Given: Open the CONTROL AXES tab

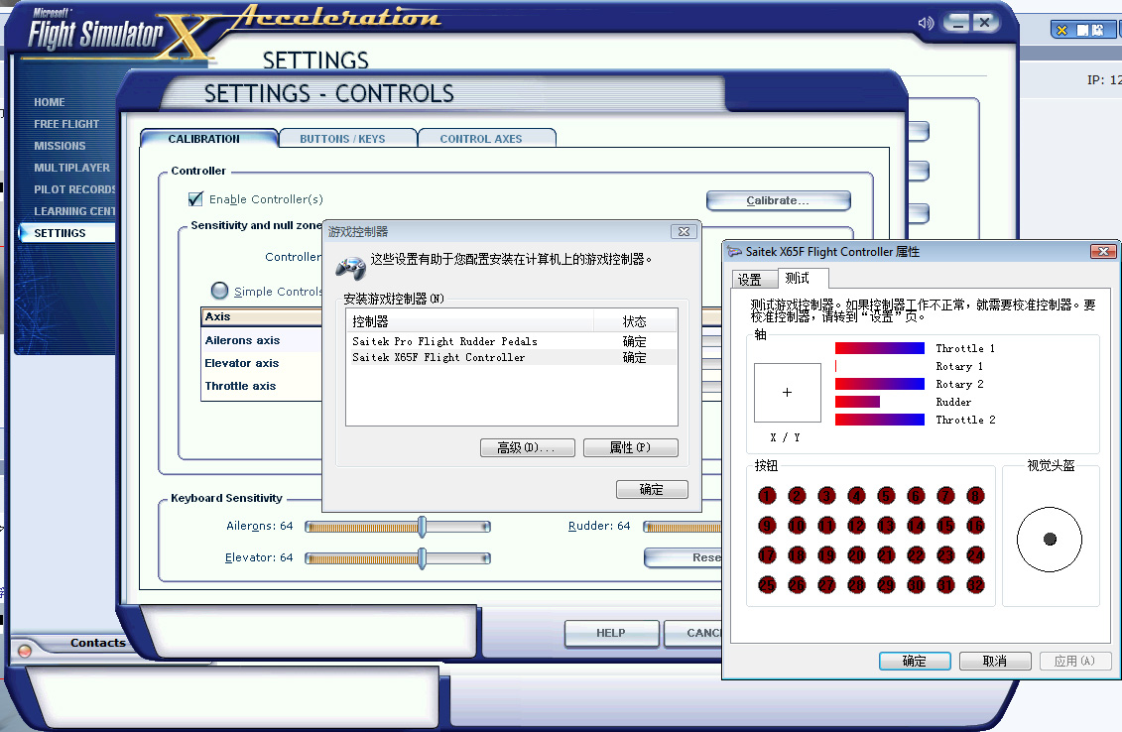Looking at the screenshot, I should (485, 139).
